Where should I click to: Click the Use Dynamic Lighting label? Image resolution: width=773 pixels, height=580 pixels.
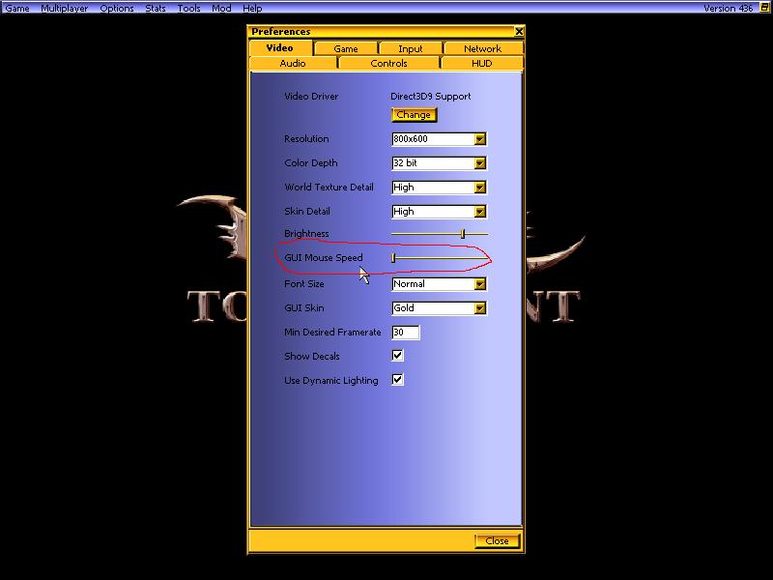[331, 381]
